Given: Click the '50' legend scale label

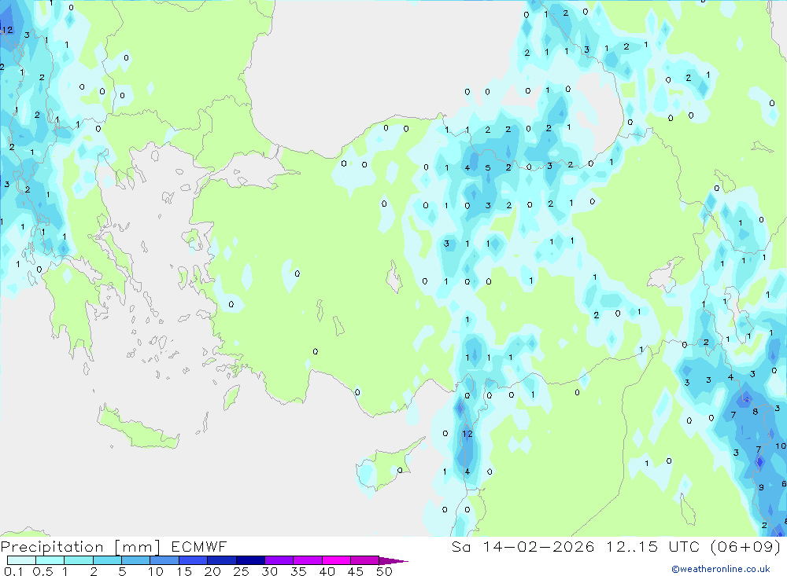Looking at the screenshot, I should [x=384, y=571].
